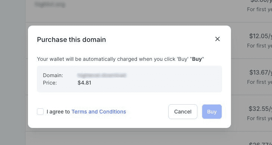Click For first year text under $32.55
The width and height of the screenshot is (272, 145).
259,118
